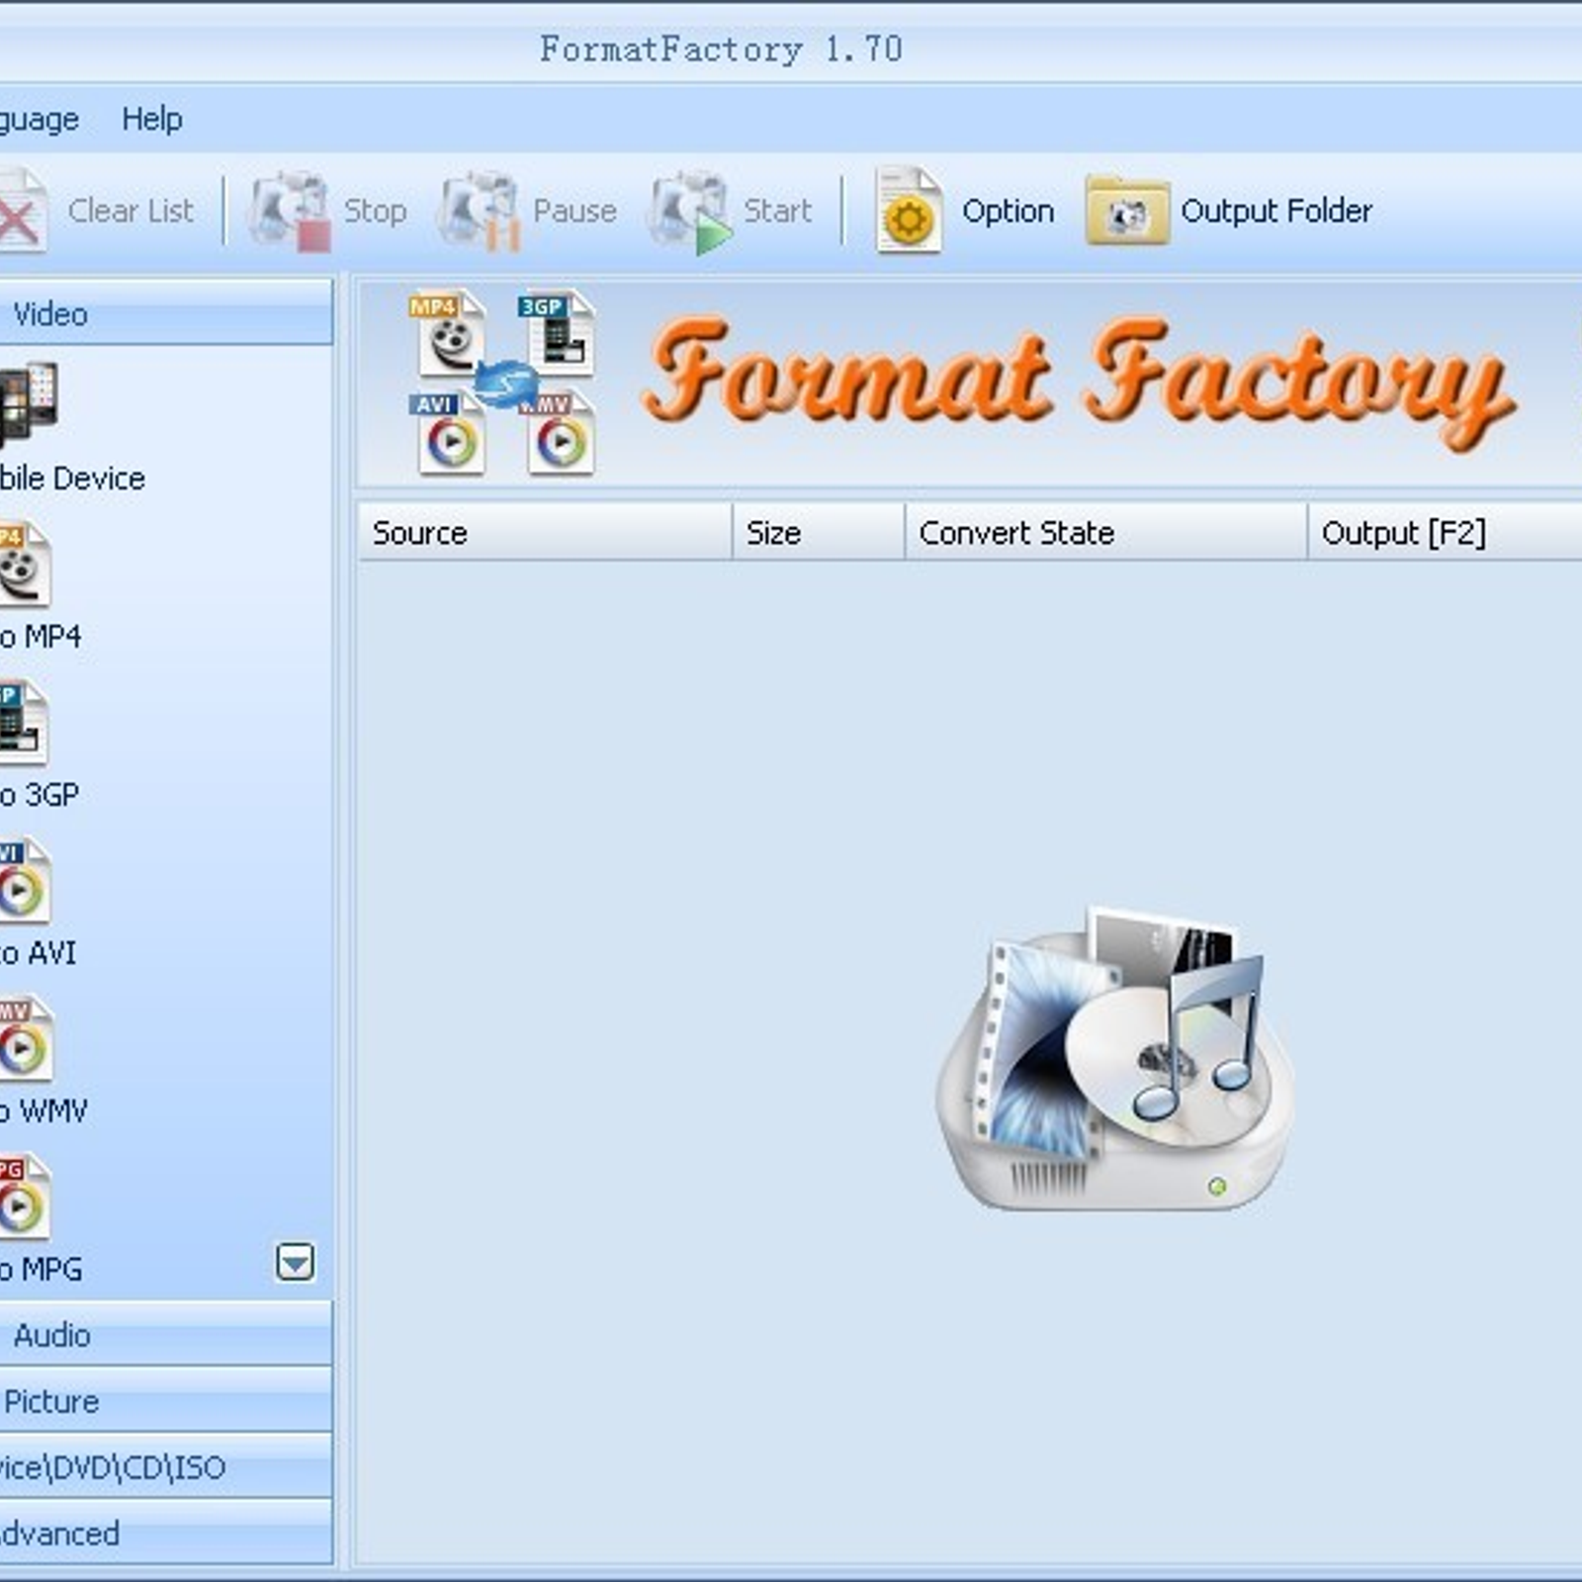The image size is (1582, 1582).
Task: Open the Language menu
Action: point(40,121)
